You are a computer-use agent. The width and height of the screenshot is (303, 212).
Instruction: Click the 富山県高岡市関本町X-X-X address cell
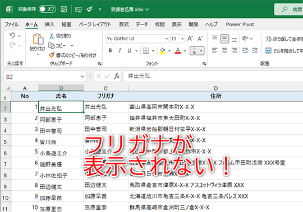click(215, 107)
